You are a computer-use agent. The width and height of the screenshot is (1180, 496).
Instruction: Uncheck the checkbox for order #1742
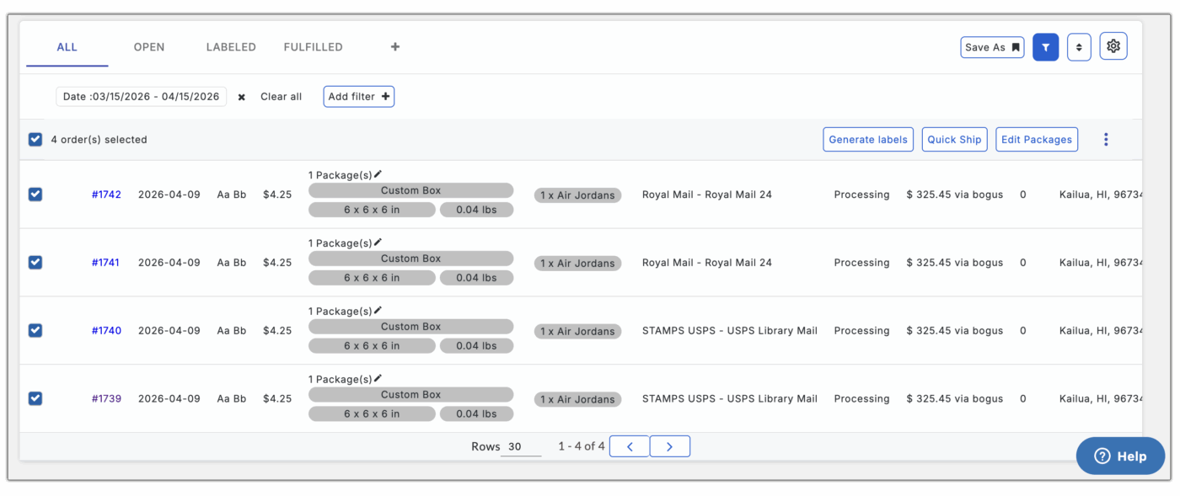point(35,195)
